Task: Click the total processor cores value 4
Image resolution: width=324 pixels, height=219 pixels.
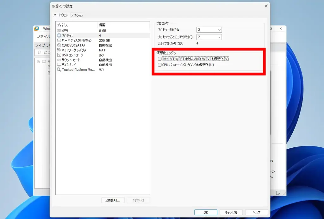Action: (x=197, y=43)
